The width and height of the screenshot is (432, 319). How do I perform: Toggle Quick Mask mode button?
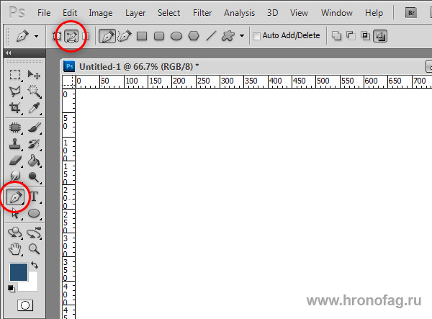point(24,305)
